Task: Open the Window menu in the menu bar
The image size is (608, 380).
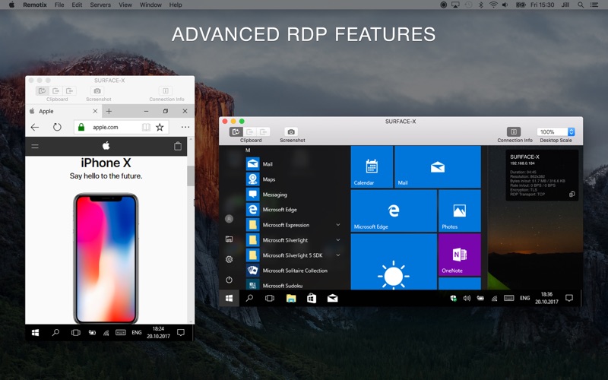Action: pos(150,5)
